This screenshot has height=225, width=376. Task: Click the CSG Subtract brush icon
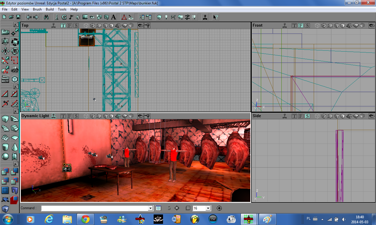click(x=15, y=171)
